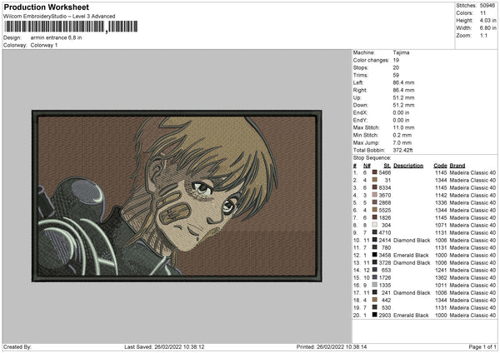Pick the light gray swatch in stop row 16
The height and width of the screenshot is (353, 500).
pos(375,285)
